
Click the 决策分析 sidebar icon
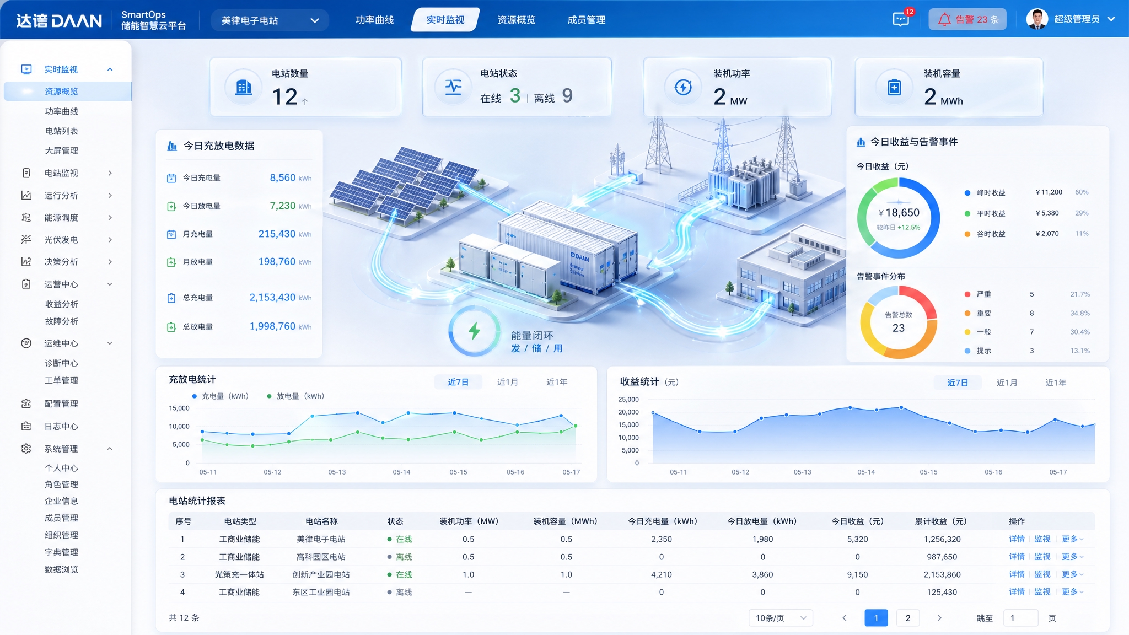26,262
